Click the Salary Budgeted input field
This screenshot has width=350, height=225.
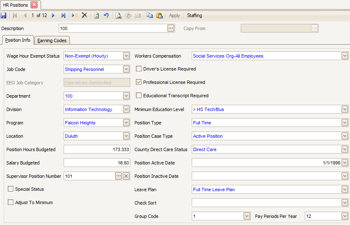pos(97,163)
